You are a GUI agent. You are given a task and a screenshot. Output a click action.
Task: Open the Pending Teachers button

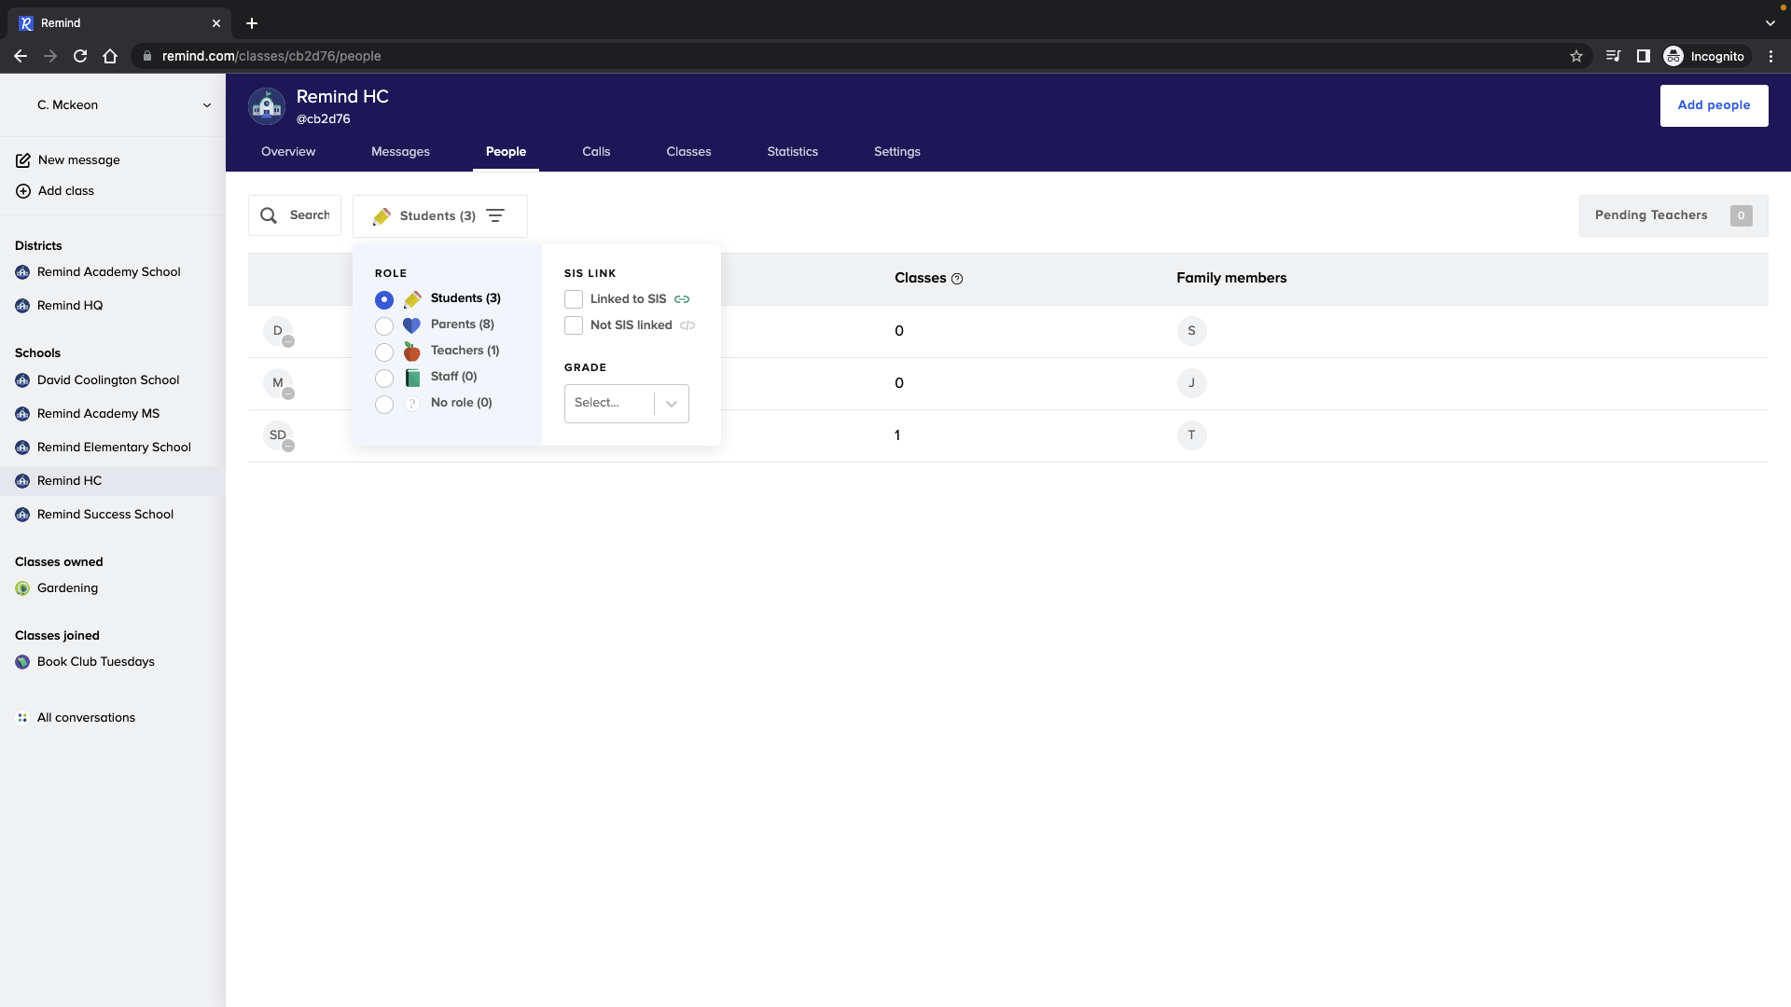pos(1673,215)
